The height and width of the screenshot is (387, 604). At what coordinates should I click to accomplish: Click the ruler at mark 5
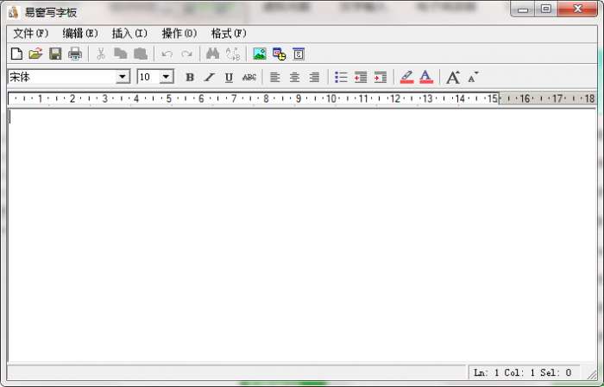tap(169, 98)
